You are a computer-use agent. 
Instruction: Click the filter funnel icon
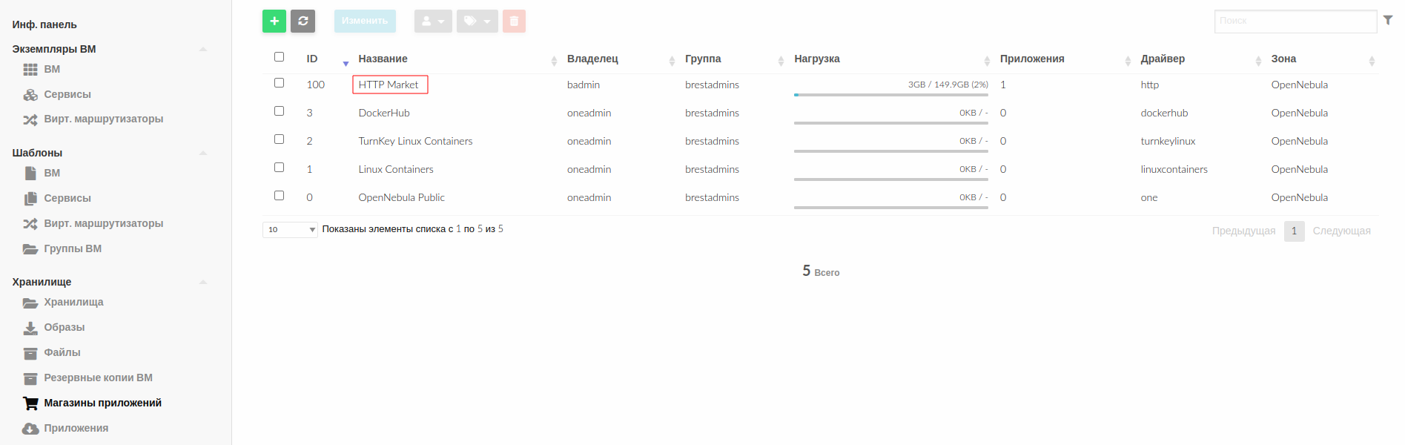coord(1387,21)
